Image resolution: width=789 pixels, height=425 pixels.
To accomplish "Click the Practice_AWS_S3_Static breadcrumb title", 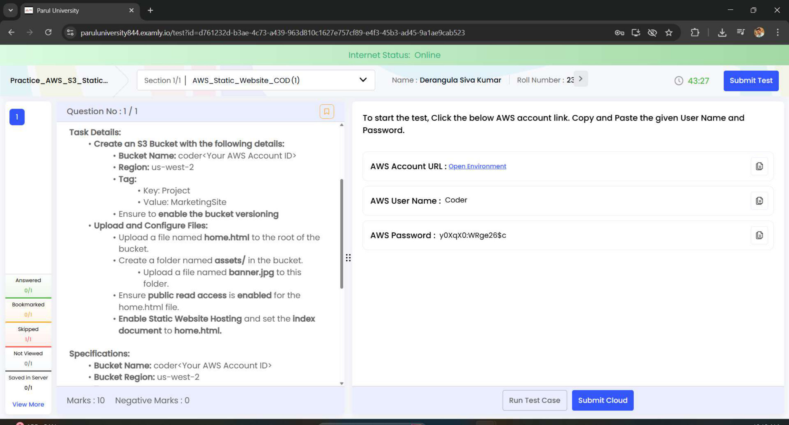I will click(x=59, y=80).
